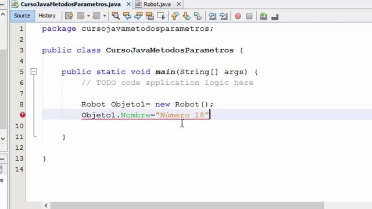372x209 pixels.
Task: Click the Comment code icon
Action: (x=263, y=16)
